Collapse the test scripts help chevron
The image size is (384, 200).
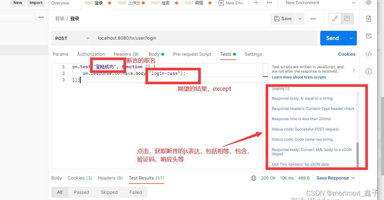click(354, 70)
